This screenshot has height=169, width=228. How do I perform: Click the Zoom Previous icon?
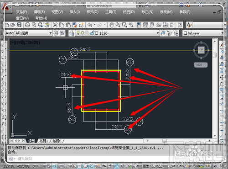pos(131,25)
